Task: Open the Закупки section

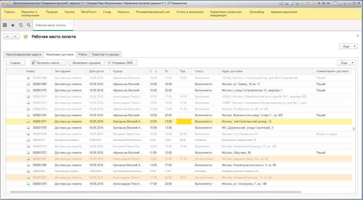Action: 69,12
